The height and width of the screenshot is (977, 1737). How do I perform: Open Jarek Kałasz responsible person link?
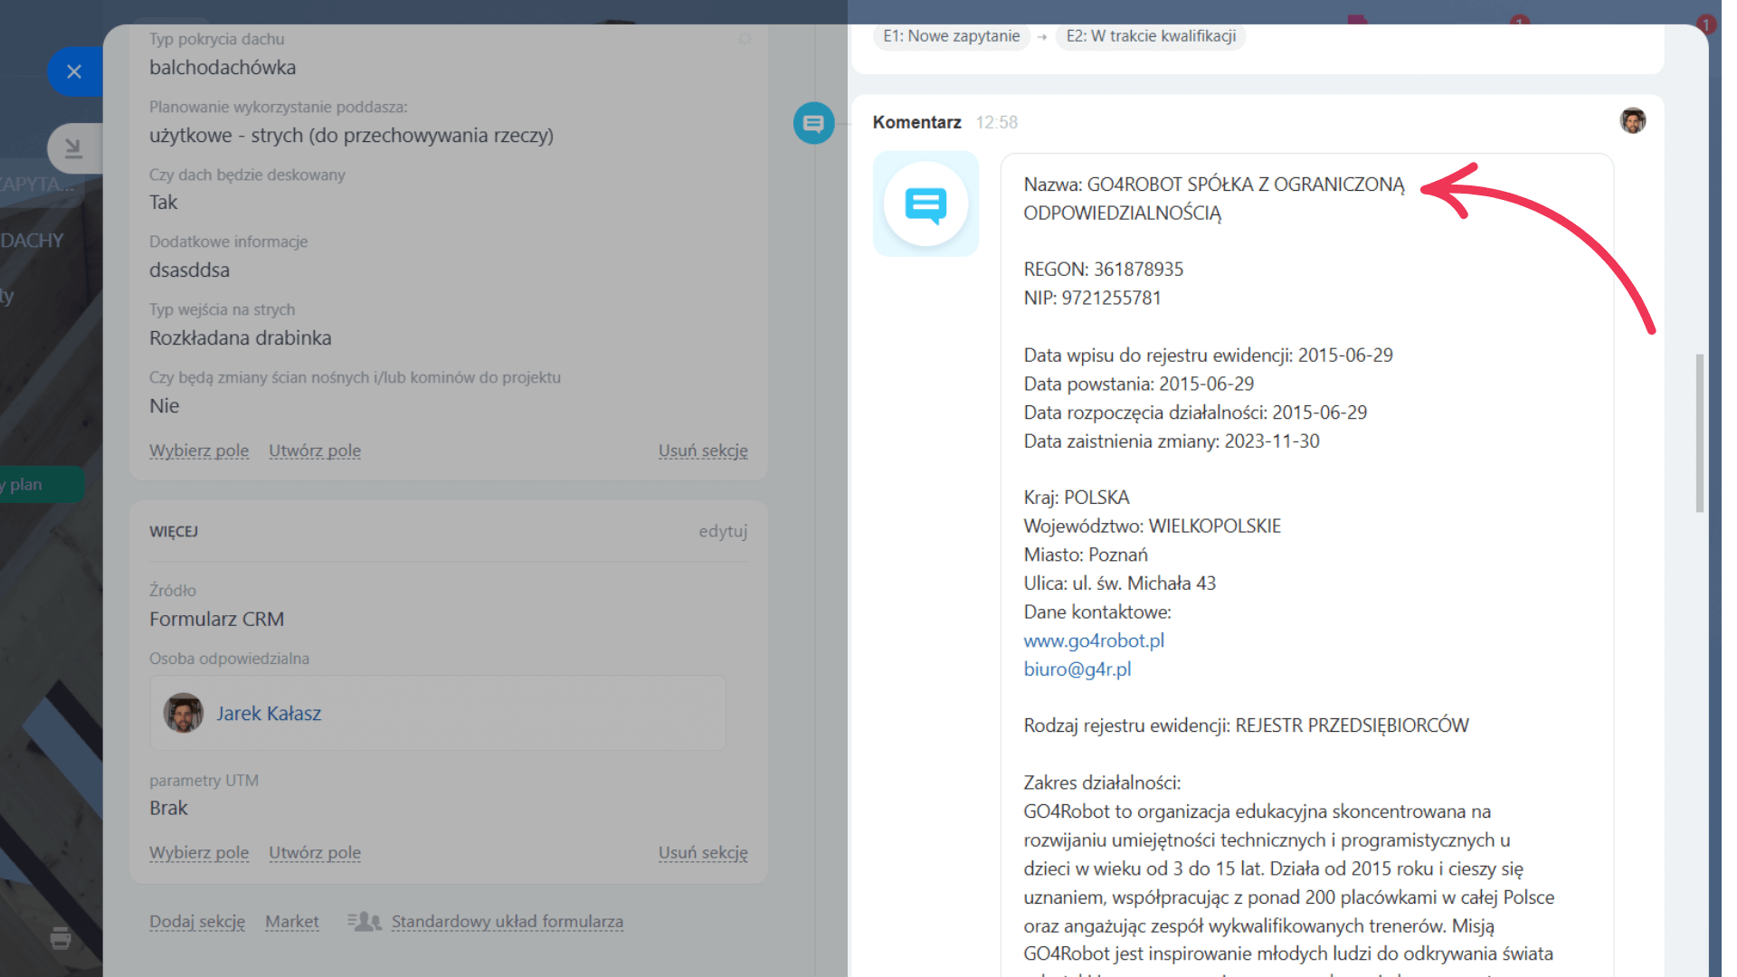tap(269, 714)
